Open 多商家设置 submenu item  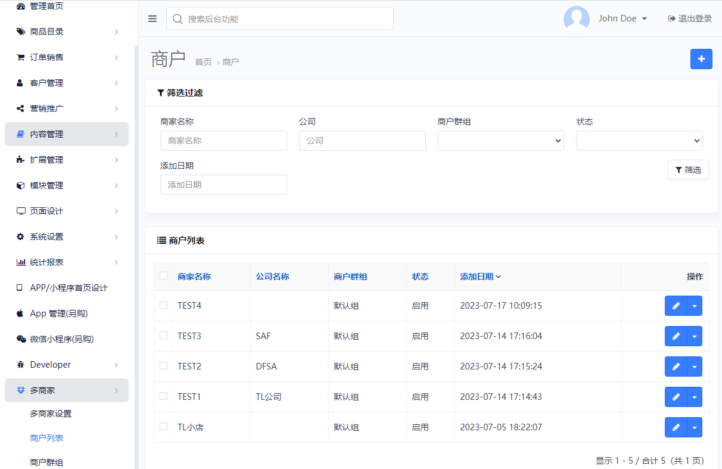click(x=51, y=414)
